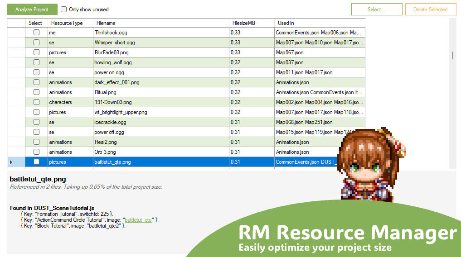Select the BlurFade03.png row checkbox
This screenshot has height=257, width=461.
(x=36, y=52)
